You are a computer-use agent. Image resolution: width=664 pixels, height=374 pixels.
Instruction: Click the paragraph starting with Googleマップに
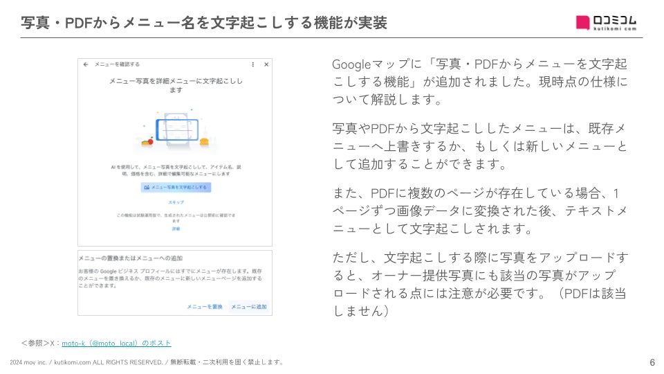coord(479,82)
